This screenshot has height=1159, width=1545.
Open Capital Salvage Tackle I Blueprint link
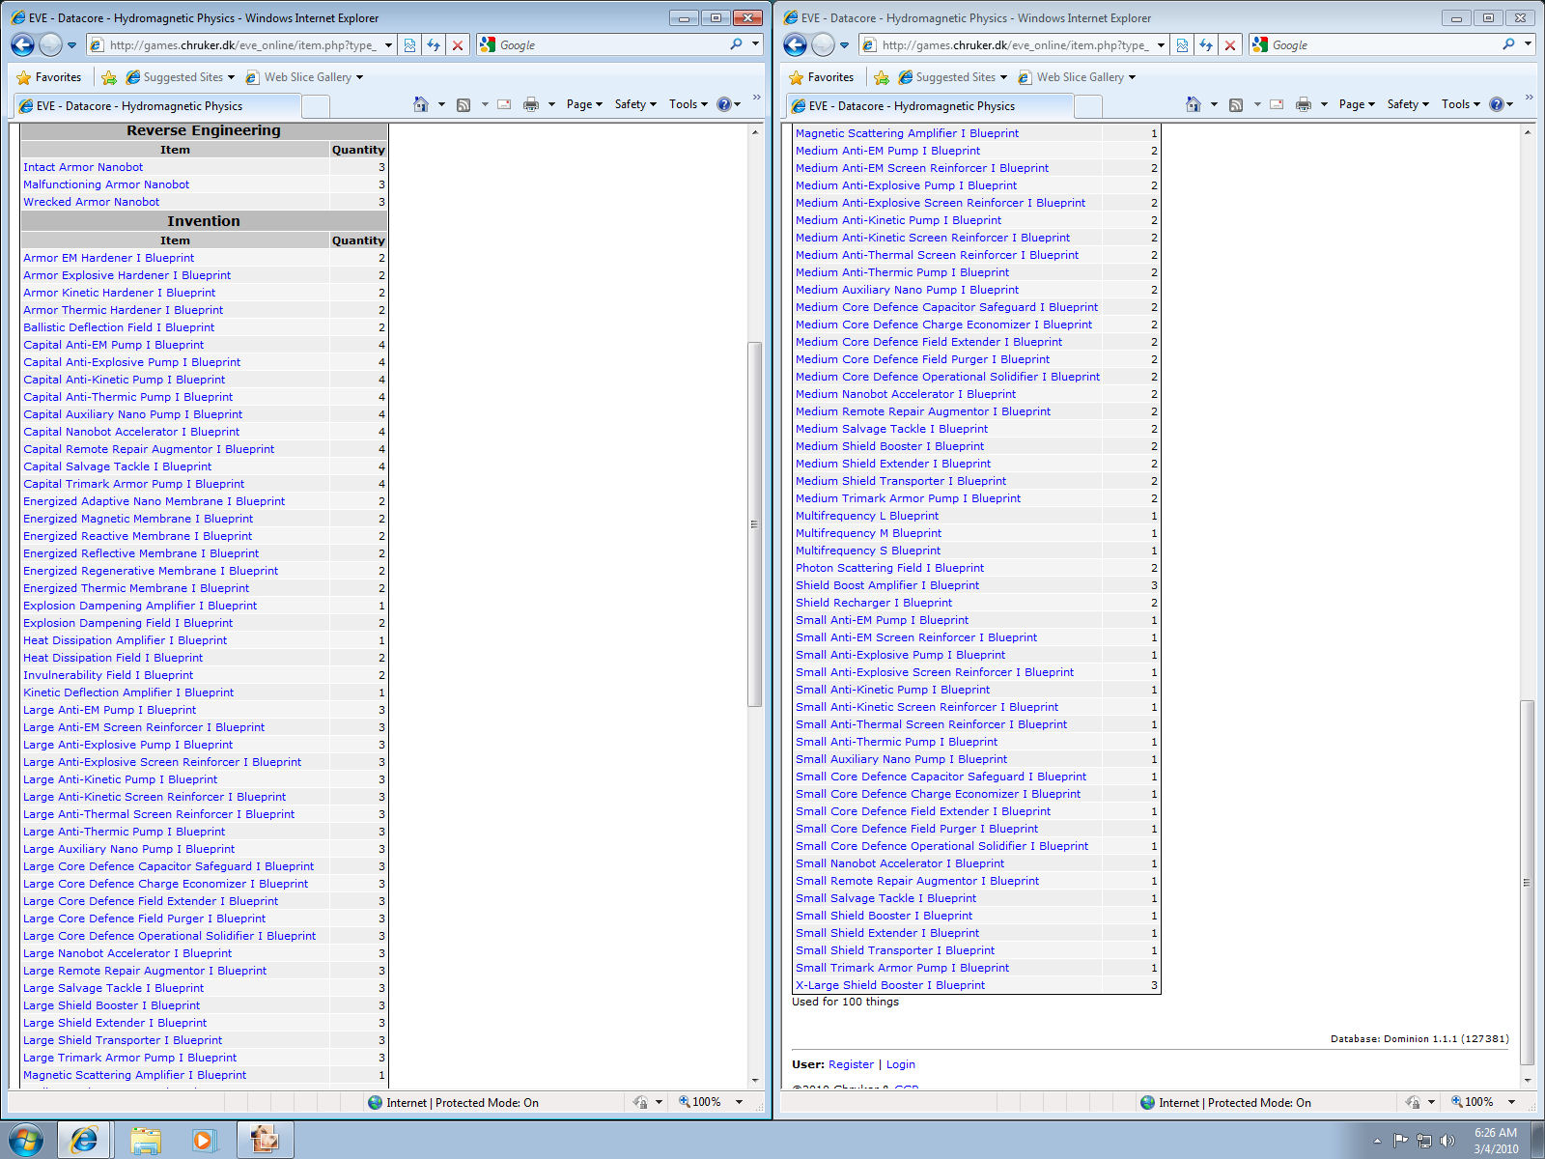117,466
